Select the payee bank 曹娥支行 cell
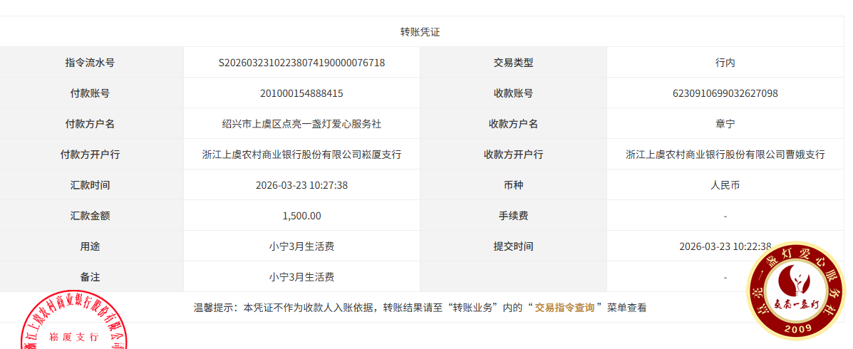 725,155
